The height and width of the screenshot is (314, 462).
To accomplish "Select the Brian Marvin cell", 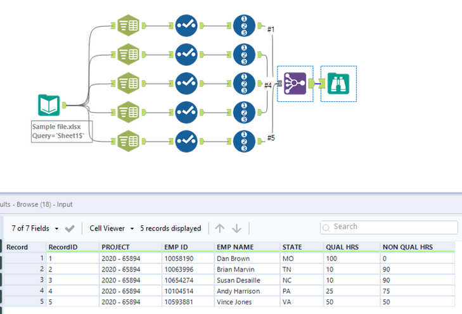I will pos(247,269).
